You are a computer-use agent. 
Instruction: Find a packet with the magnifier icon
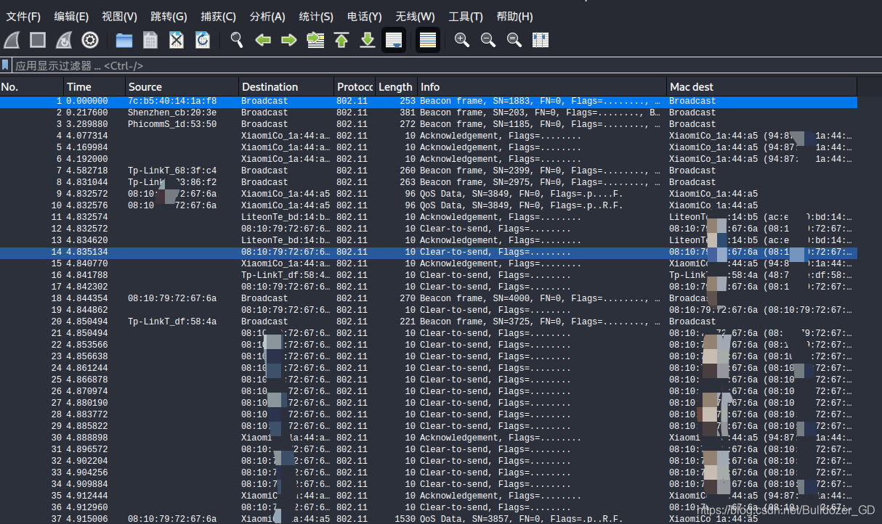coord(237,40)
